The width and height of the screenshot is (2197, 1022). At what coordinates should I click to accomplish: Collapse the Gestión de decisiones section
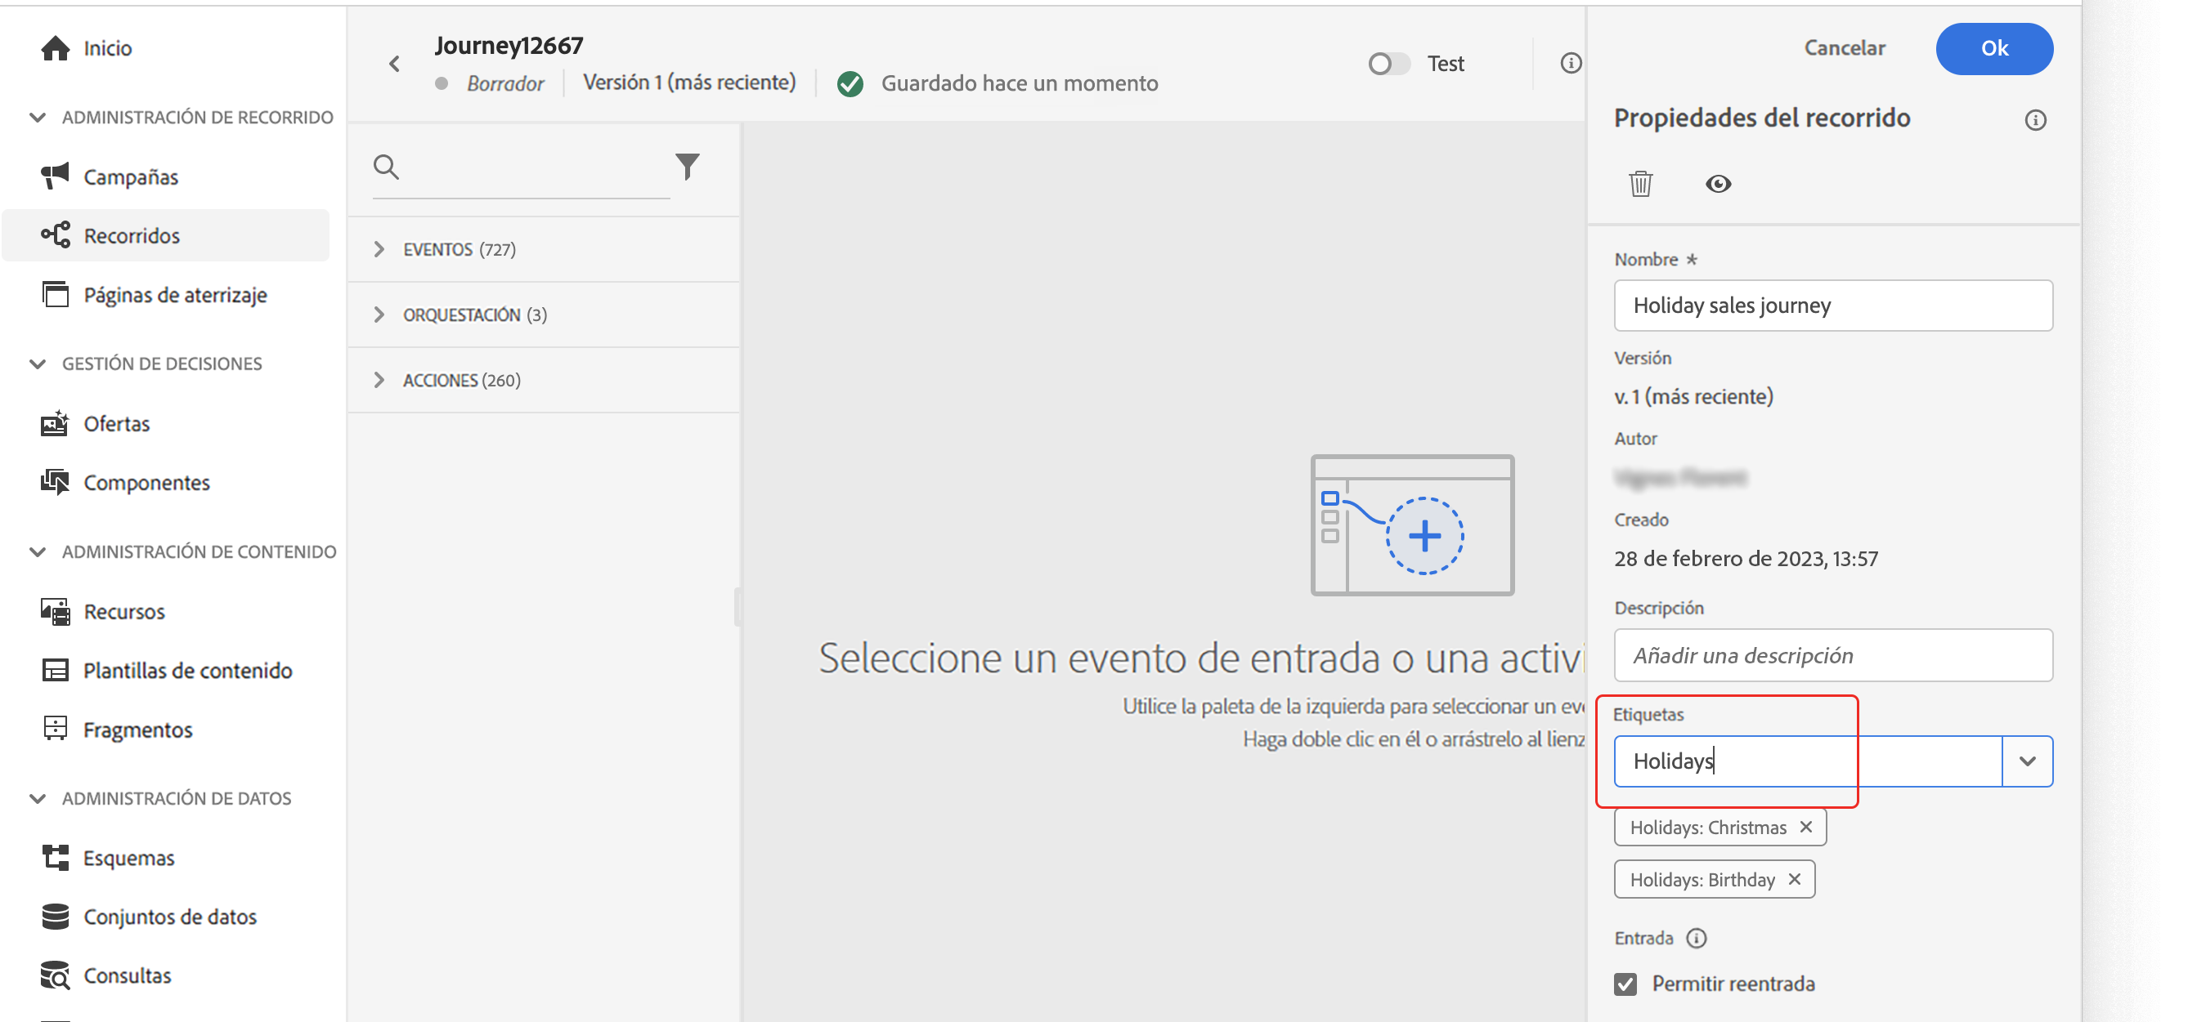(38, 364)
